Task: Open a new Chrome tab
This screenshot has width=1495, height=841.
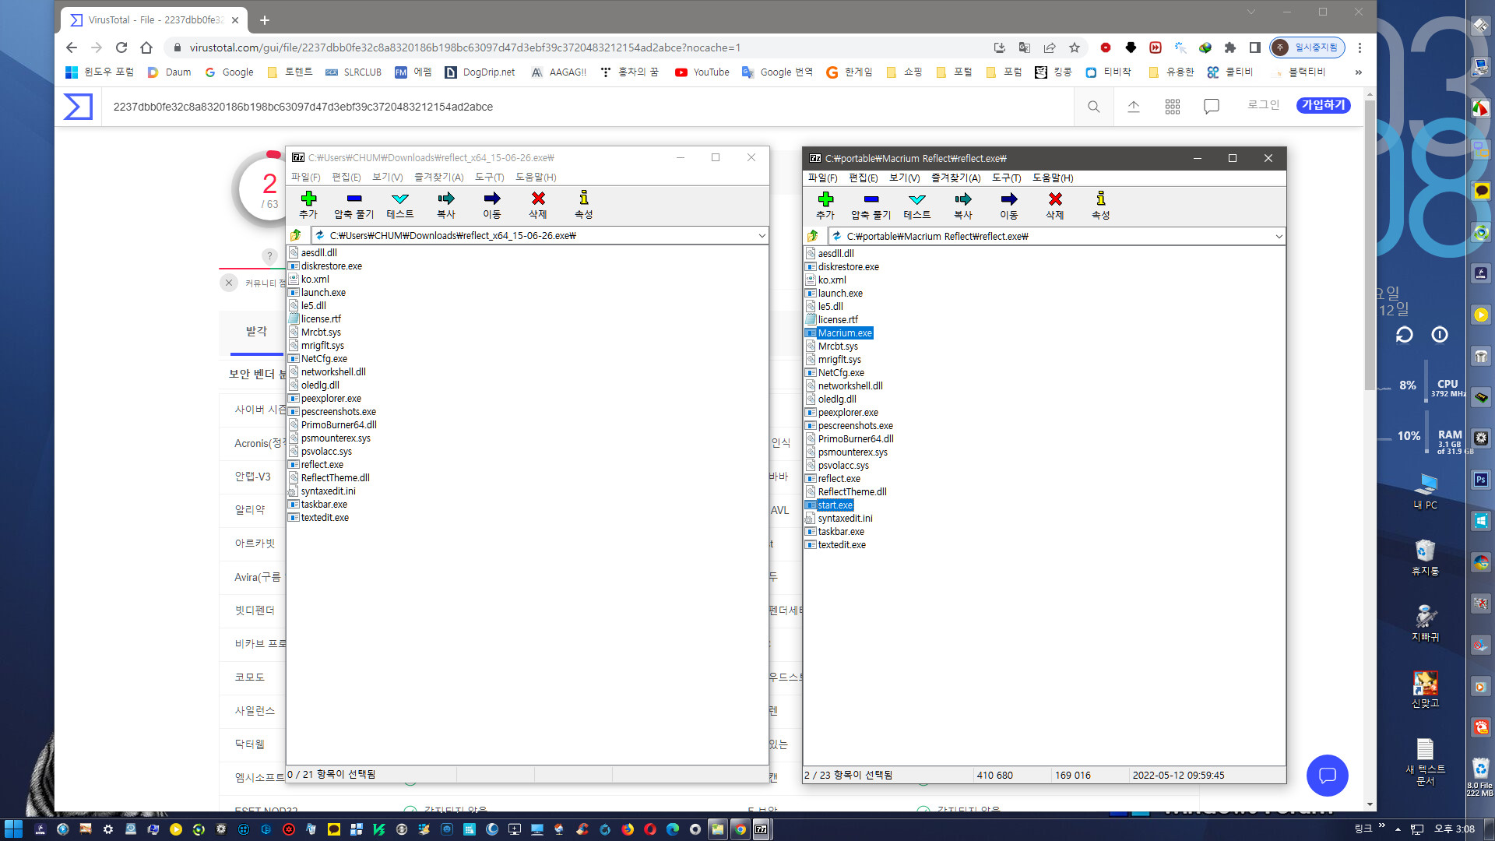Action: point(265,20)
